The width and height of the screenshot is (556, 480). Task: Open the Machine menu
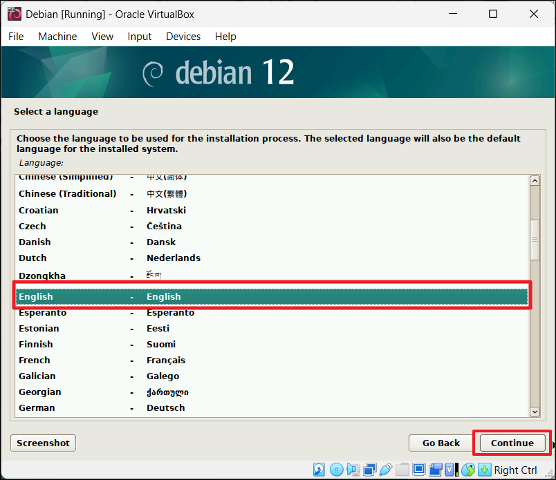click(x=57, y=37)
